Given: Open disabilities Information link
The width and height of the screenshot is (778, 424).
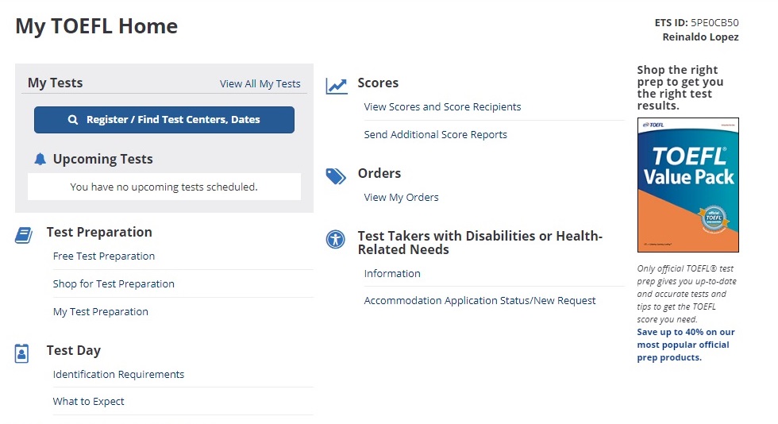Looking at the screenshot, I should (x=392, y=274).
